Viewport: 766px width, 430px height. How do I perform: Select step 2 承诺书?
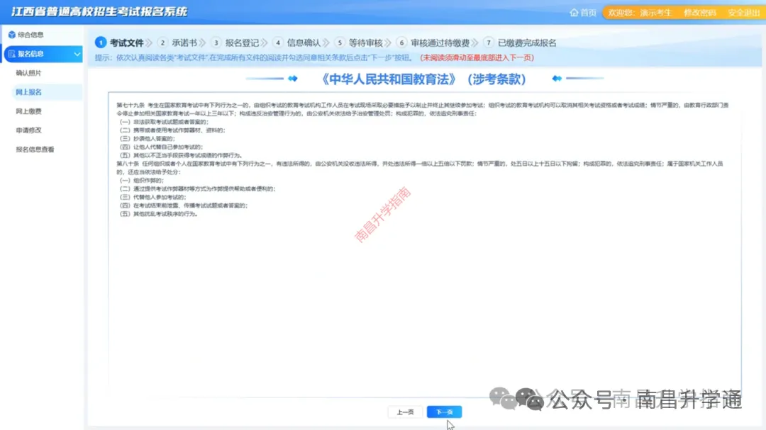(x=184, y=43)
